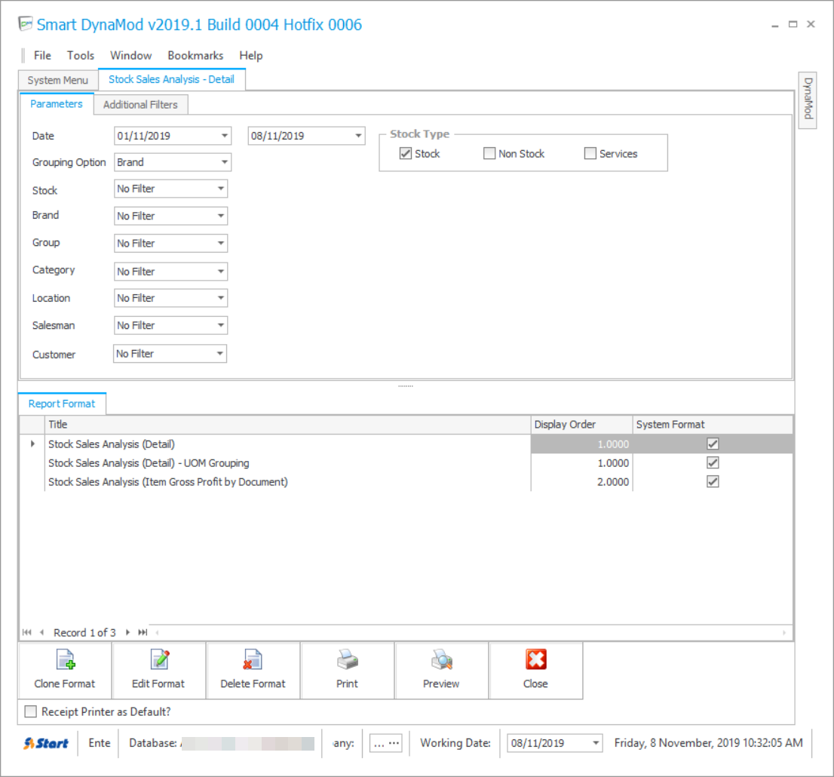Open the Group filter dropdown
The image size is (834, 777).
click(221, 243)
